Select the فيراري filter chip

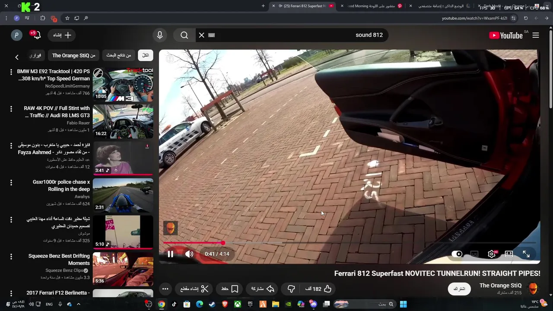point(36,55)
